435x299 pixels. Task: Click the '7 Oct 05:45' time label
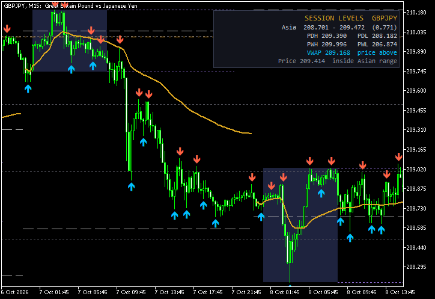[x=93, y=292]
